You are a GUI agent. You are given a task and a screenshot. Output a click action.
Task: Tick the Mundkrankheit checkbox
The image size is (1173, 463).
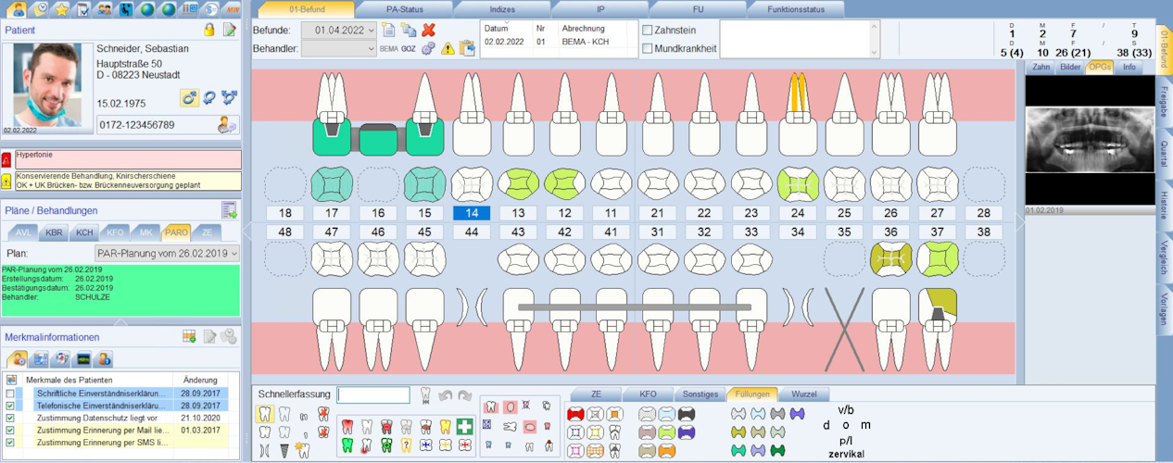click(x=648, y=49)
